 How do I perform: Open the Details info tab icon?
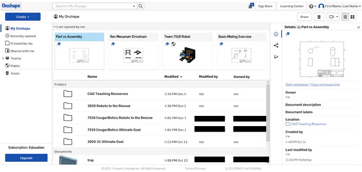coord(276,34)
